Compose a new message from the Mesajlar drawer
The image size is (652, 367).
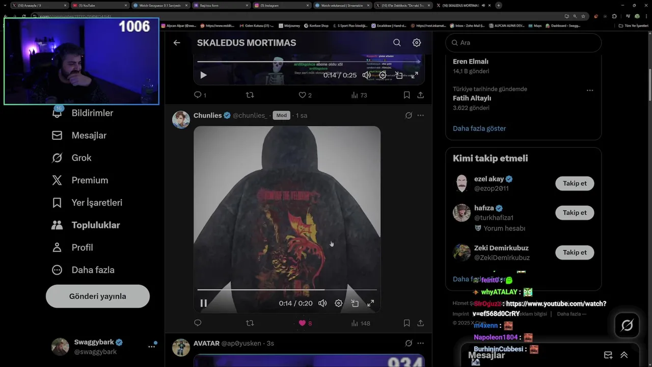[608, 355]
